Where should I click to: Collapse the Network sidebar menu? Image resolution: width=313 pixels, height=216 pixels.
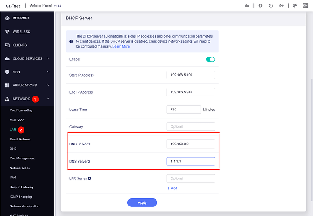pos(48,99)
